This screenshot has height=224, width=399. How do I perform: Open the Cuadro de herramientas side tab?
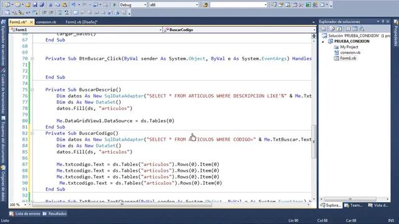[x=3, y=91]
